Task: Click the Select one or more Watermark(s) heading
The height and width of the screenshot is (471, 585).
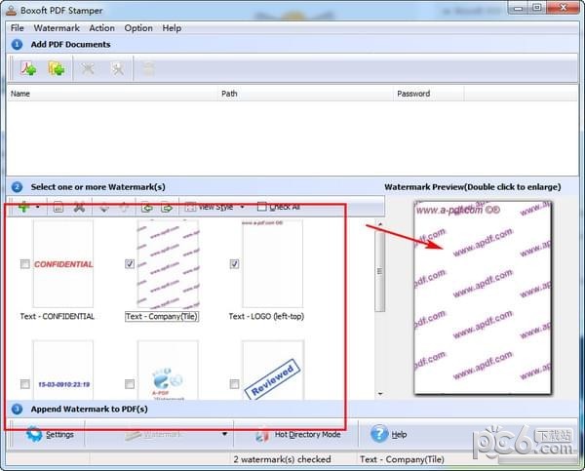Action: coord(98,187)
